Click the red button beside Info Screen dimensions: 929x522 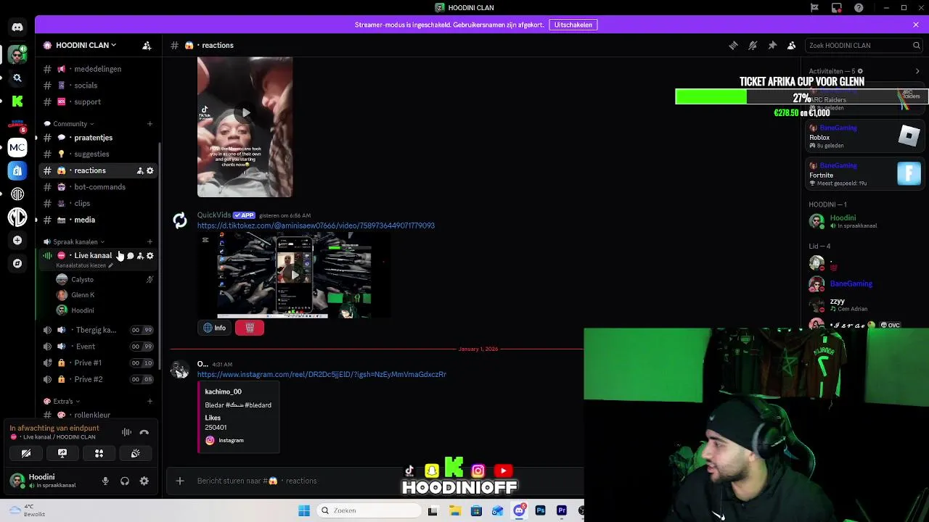250,328
